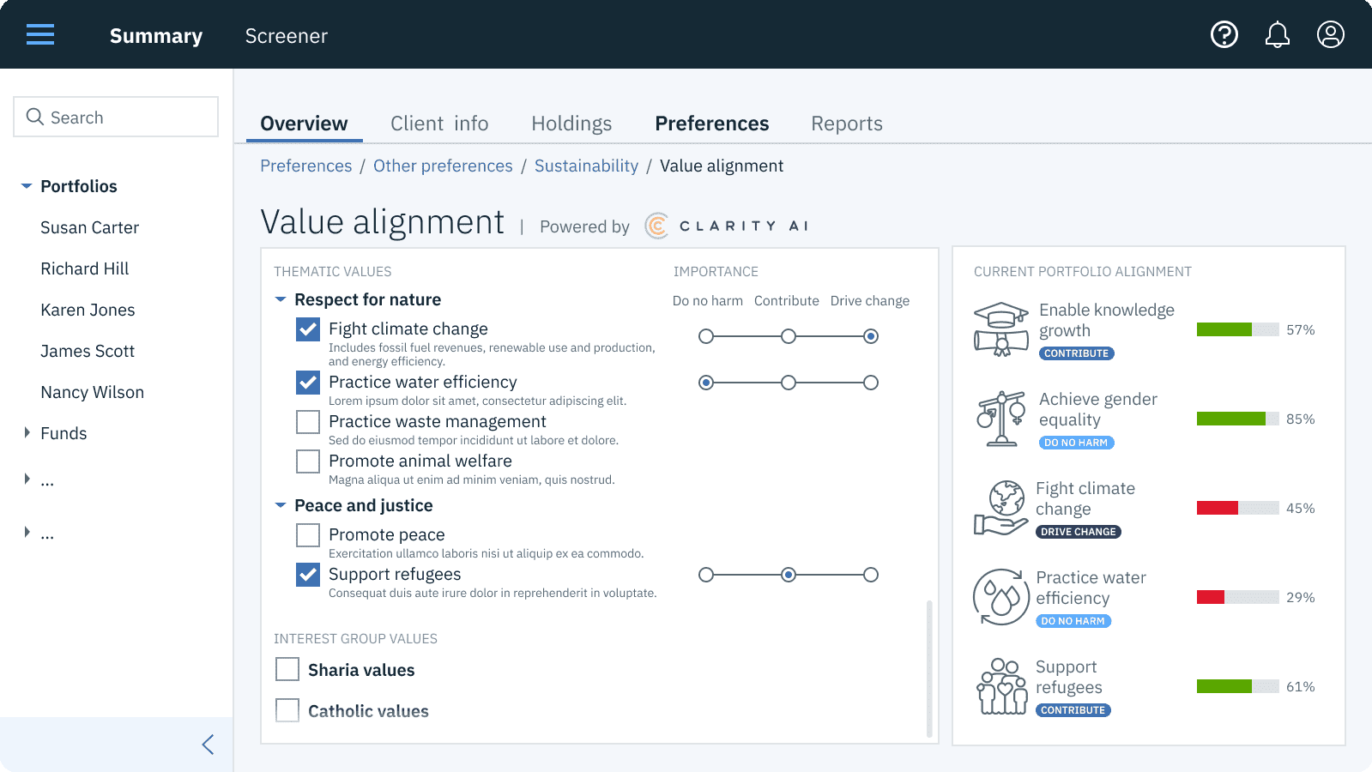Open the hamburger menu icon

click(40, 35)
